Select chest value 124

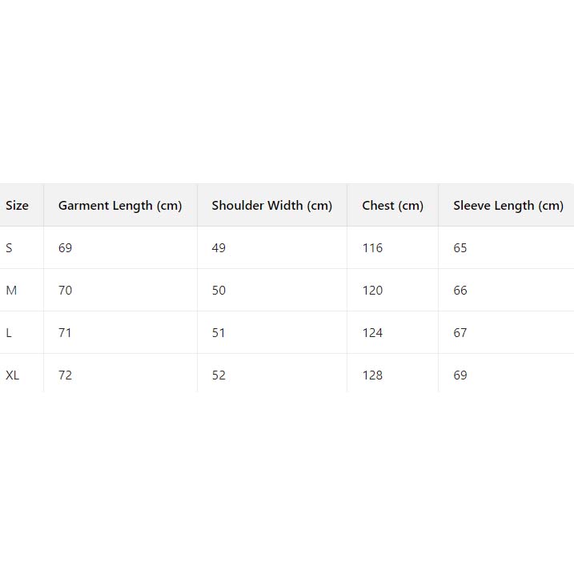click(x=372, y=333)
